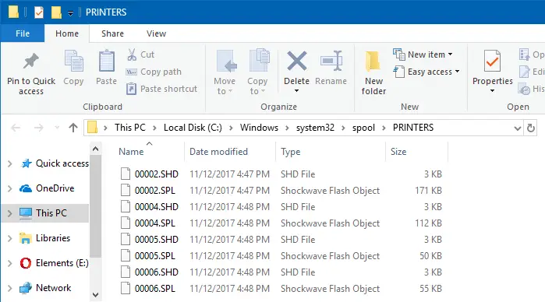Click the Up one level arrow
This screenshot has width=545, height=302.
click(73, 128)
